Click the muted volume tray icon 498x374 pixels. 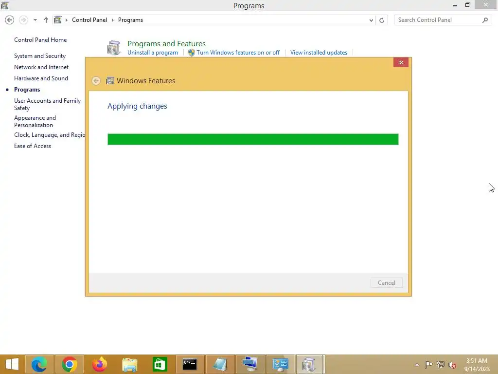(x=452, y=365)
